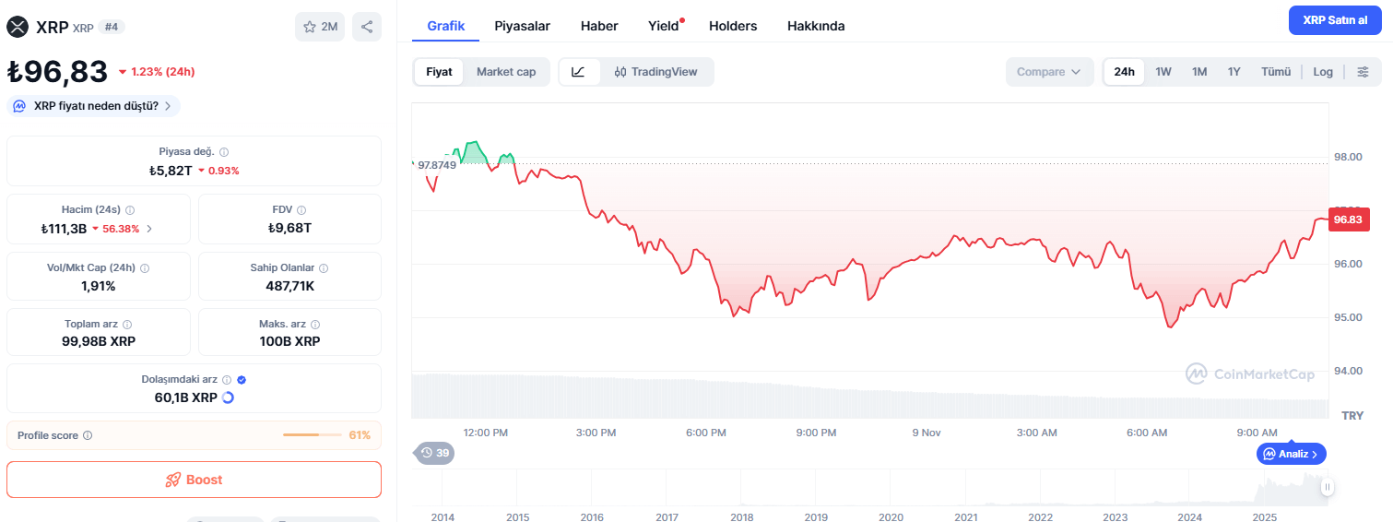Click the 96.83 current price label on chart
Image resolution: width=1393 pixels, height=522 pixels.
tap(1349, 219)
